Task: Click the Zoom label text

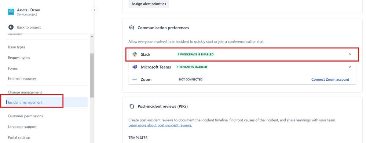Action: tap(146, 80)
